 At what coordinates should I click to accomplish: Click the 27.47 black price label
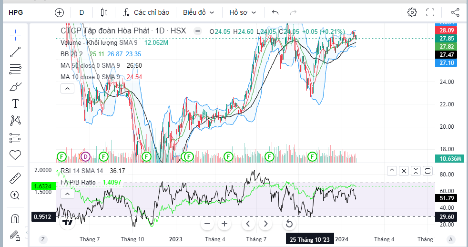[x=446, y=55]
